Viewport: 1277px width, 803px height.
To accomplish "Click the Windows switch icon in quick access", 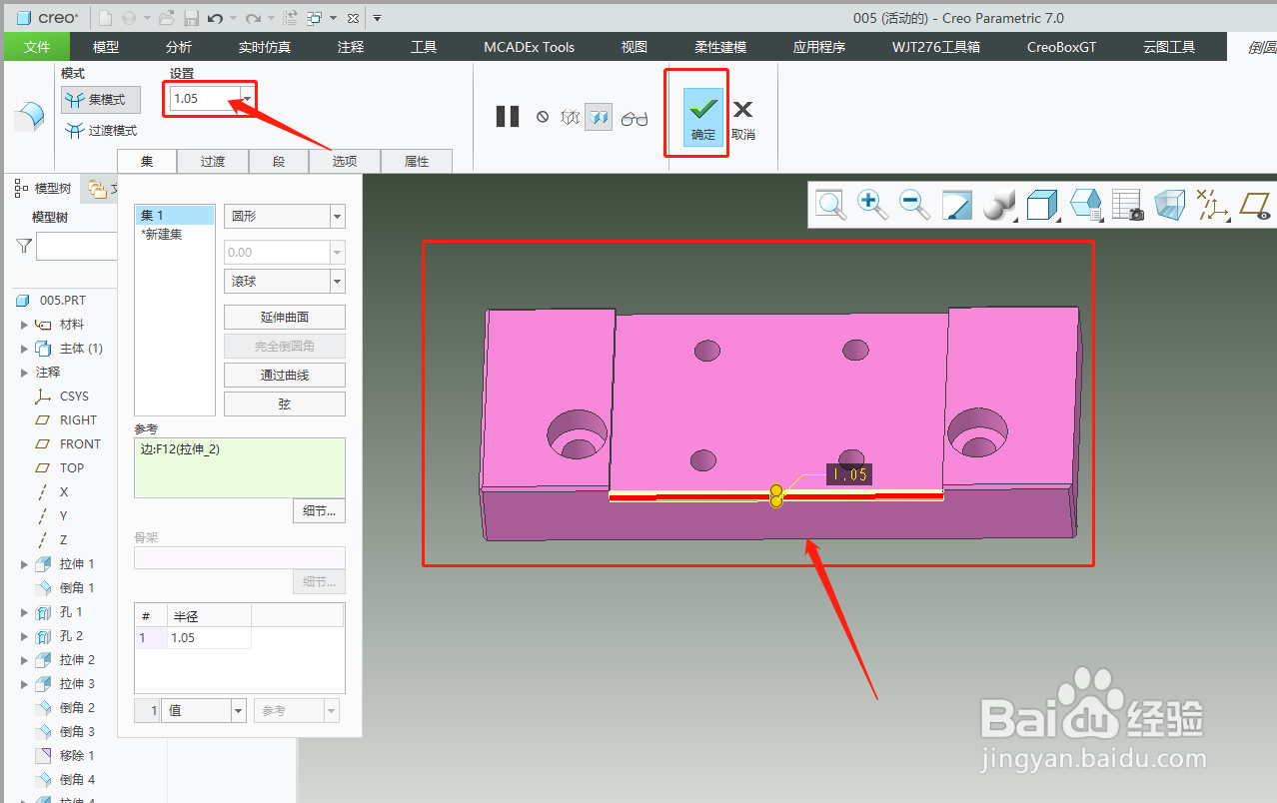I will click(315, 18).
